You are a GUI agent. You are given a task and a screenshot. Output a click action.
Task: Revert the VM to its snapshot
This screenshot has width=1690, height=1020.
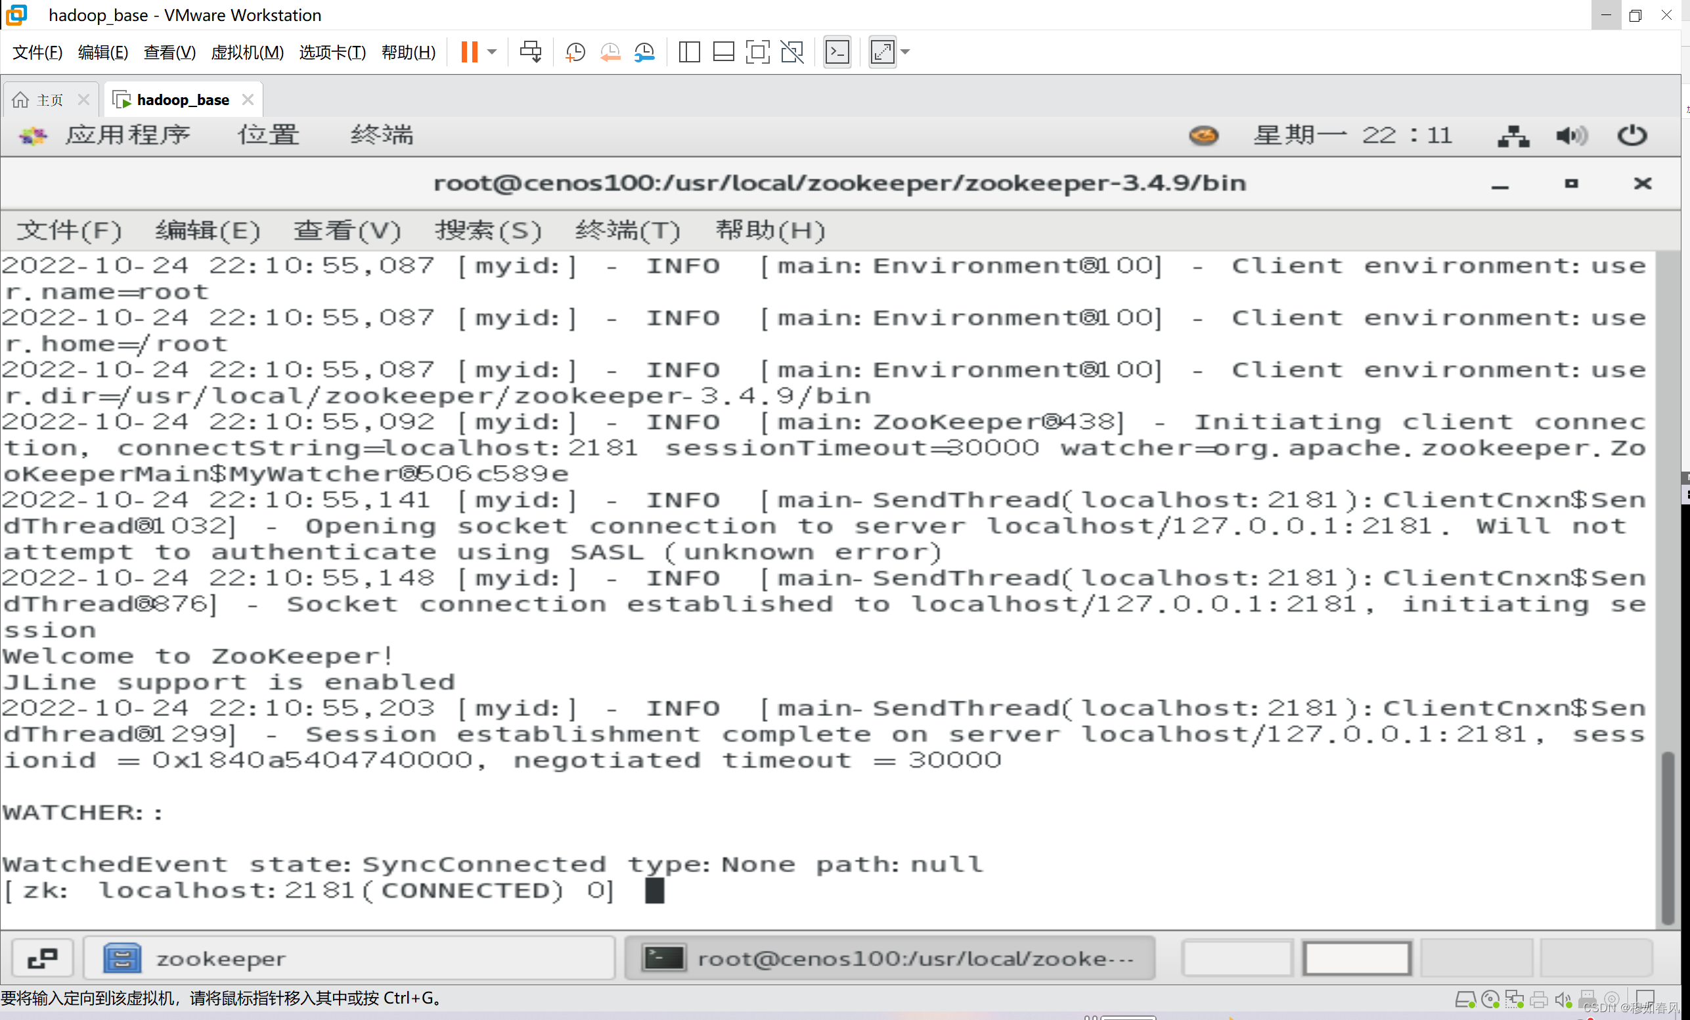click(610, 51)
